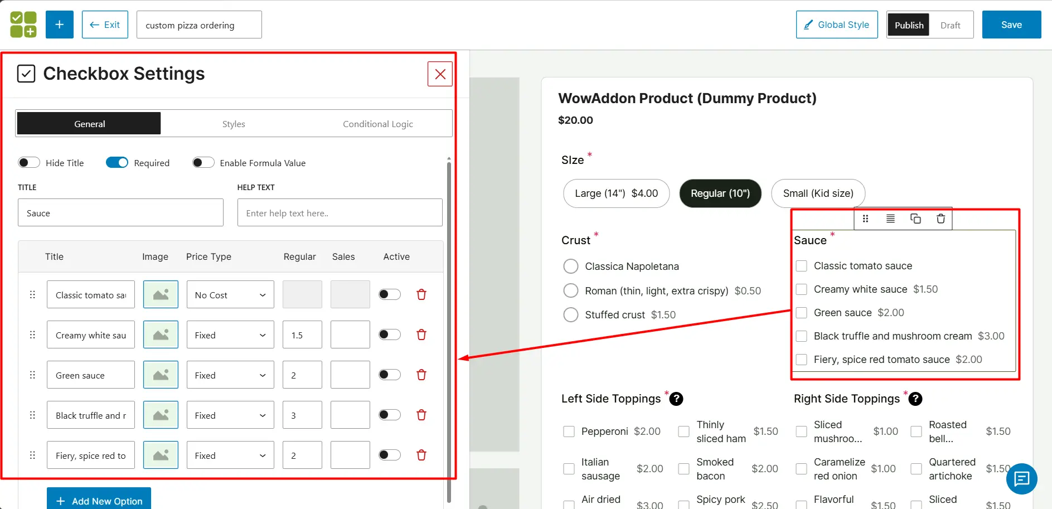The width and height of the screenshot is (1052, 509).
Task: Open the Fixed price dropdown for Green sauce
Action: click(x=230, y=375)
